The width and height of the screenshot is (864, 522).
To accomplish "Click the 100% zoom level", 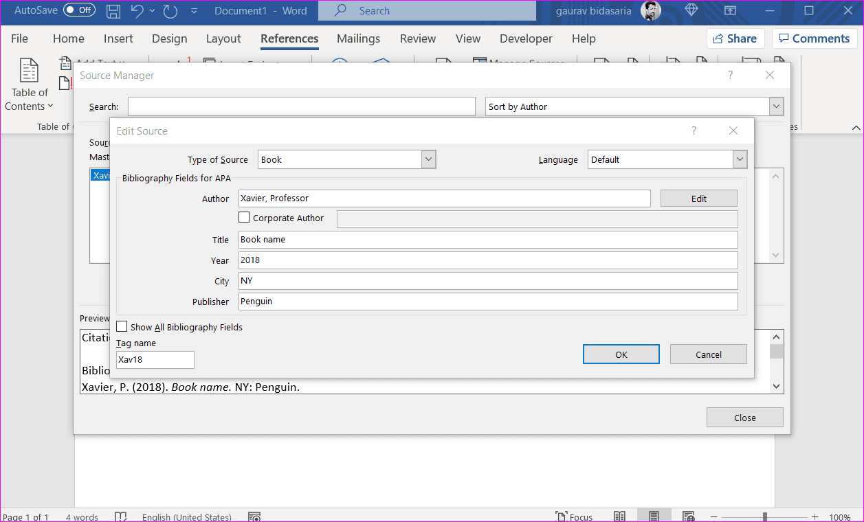I will pos(839,517).
